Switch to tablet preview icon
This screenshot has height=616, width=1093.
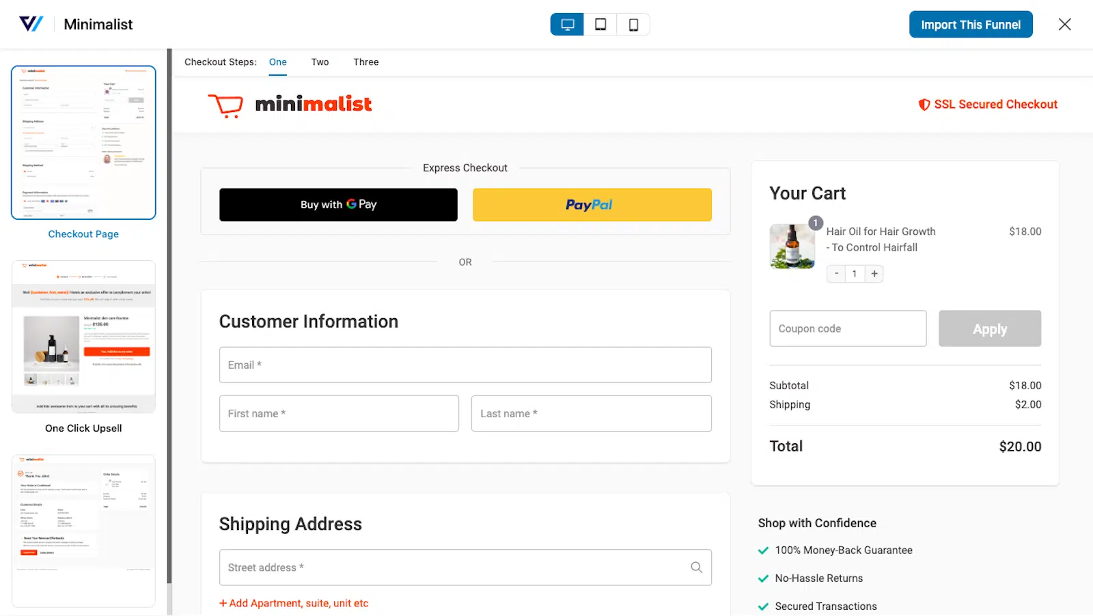pos(600,25)
